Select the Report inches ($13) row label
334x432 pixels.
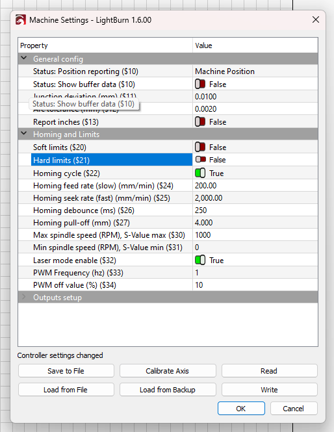click(x=66, y=122)
